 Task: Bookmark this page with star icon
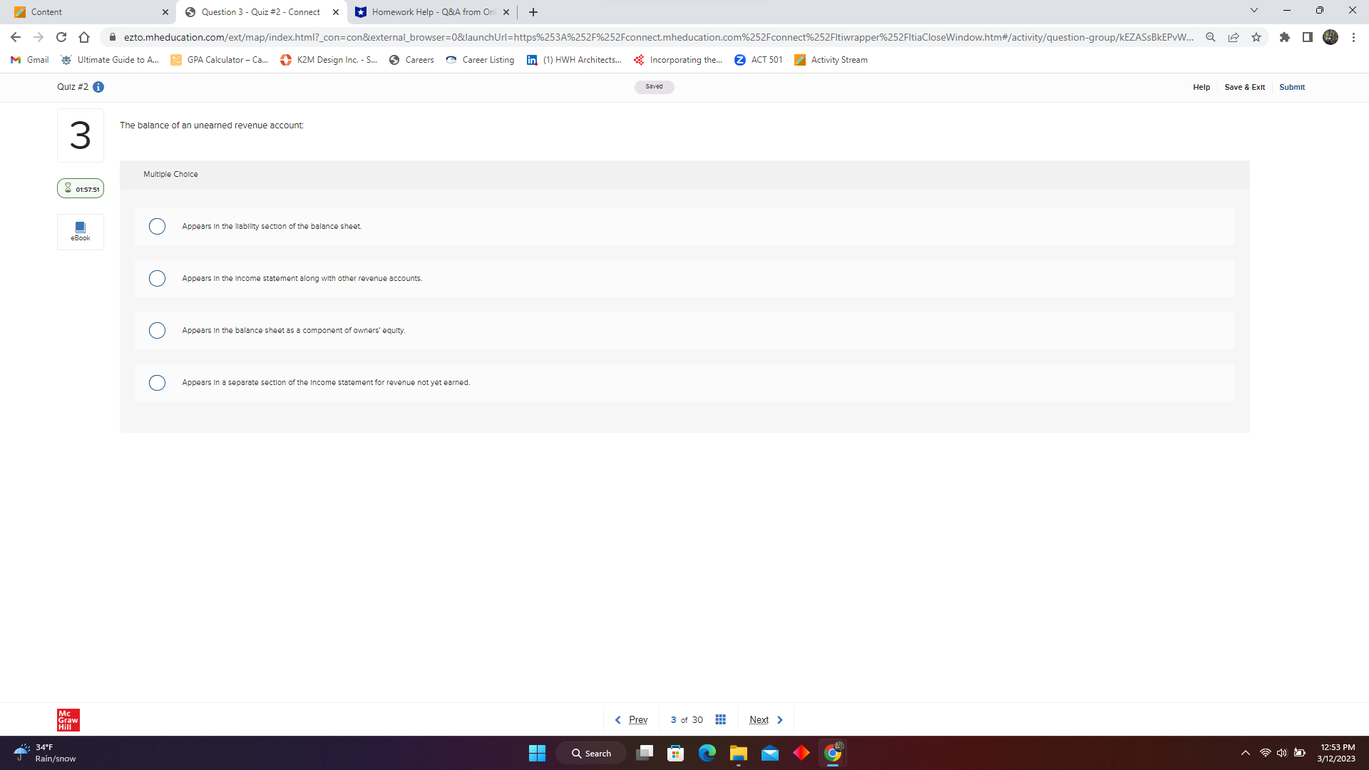coord(1256,37)
